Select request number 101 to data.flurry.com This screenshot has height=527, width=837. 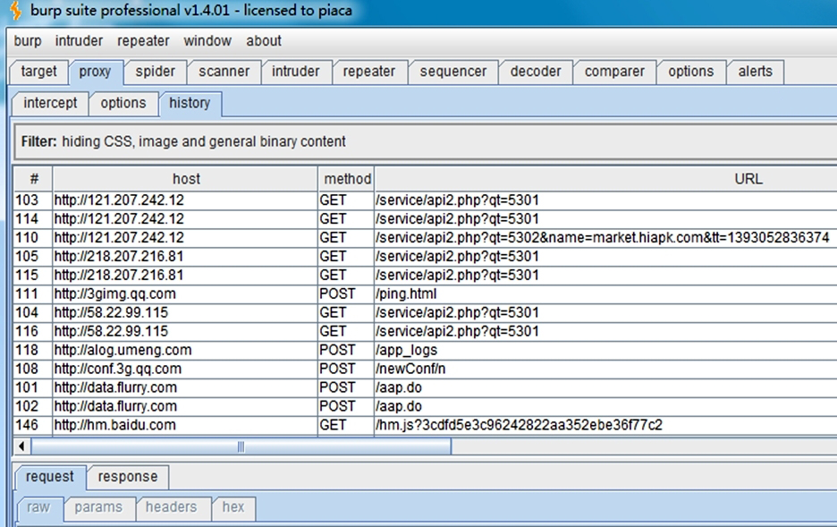point(426,387)
